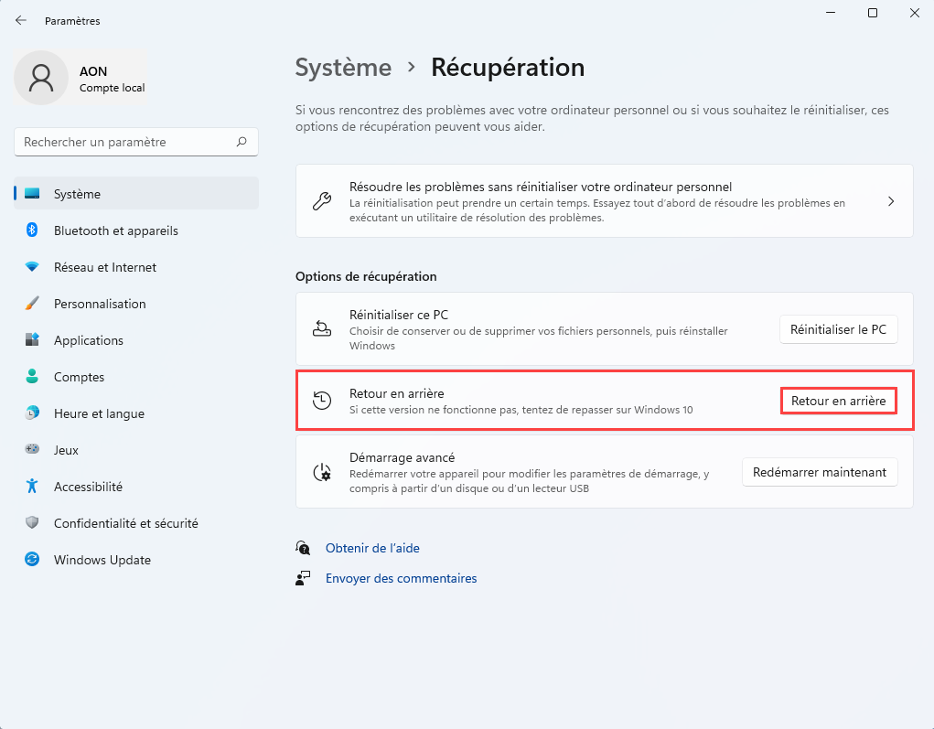Image resolution: width=934 pixels, height=729 pixels.
Task: Click the Windows Update sync icon
Action: tap(32, 560)
